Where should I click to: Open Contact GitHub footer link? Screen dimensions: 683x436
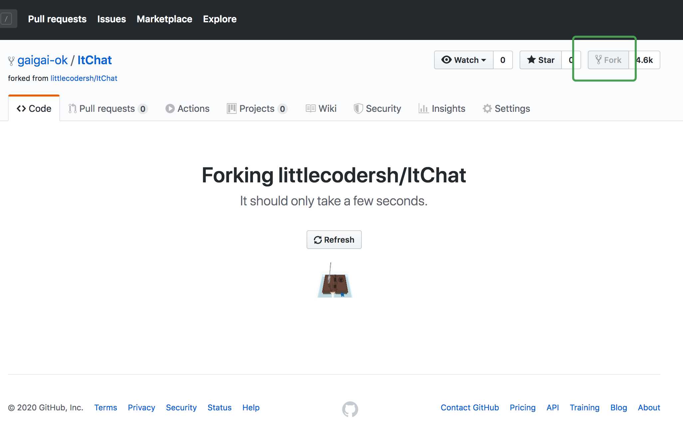tap(470, 407)
